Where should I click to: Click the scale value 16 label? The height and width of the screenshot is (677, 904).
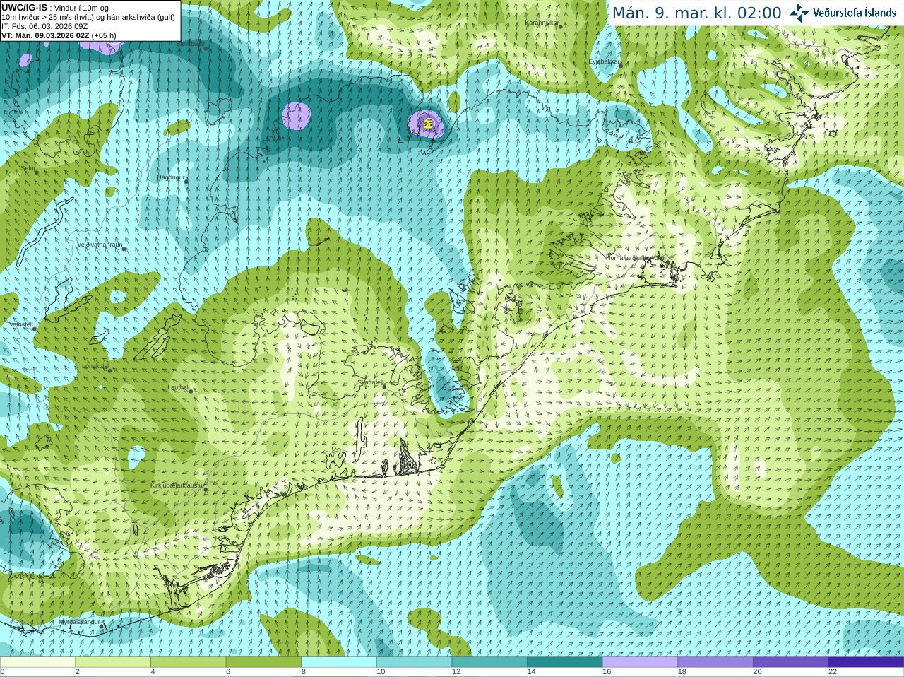pos(607,672)
